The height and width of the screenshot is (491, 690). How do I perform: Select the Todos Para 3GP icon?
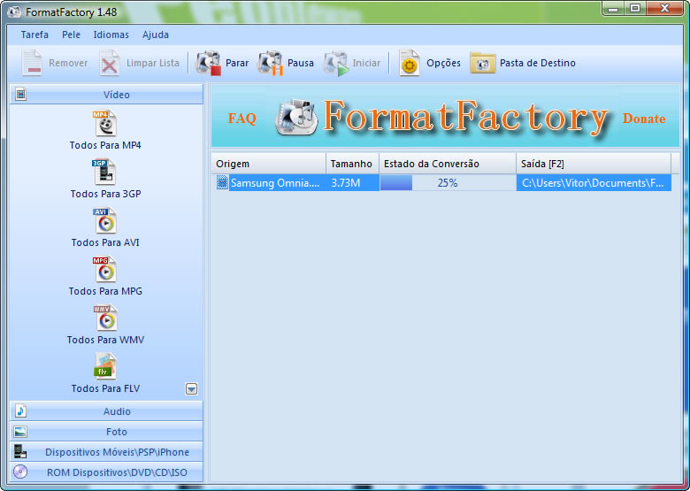pyautogui.click(x=105, y=172)
